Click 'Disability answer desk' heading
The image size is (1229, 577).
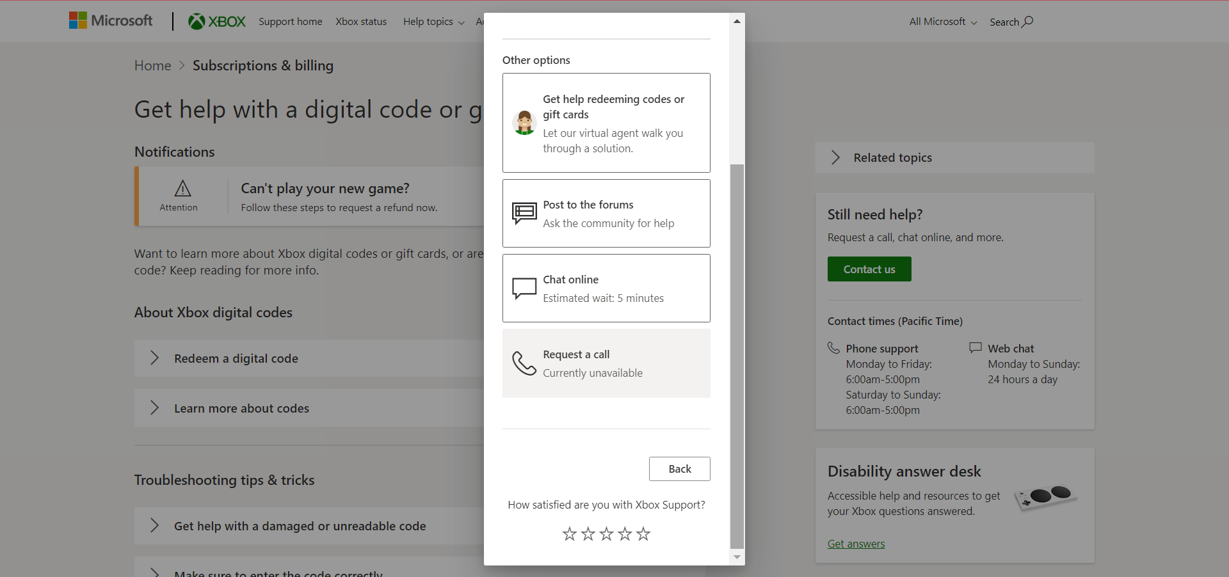[904, 471]
